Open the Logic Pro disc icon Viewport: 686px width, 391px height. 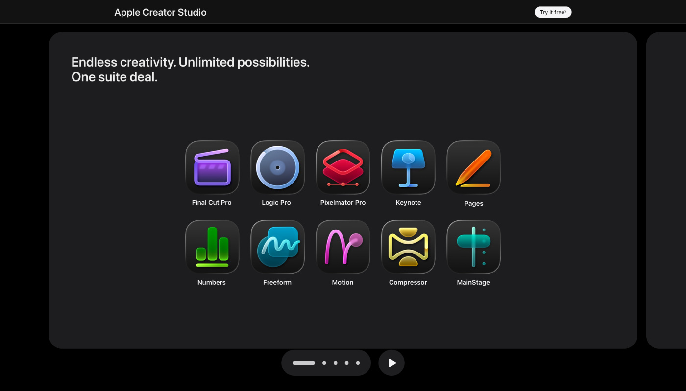(x=277, y=168)
